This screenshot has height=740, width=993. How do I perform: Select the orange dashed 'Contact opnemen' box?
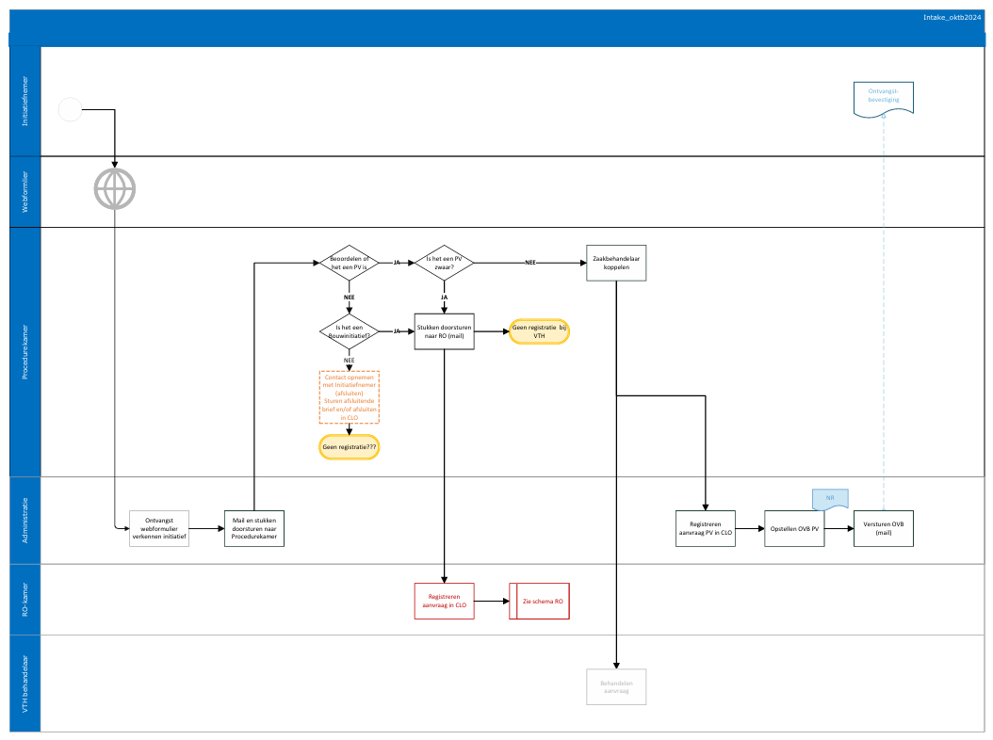pyautogui.click(x=349, y=397)
